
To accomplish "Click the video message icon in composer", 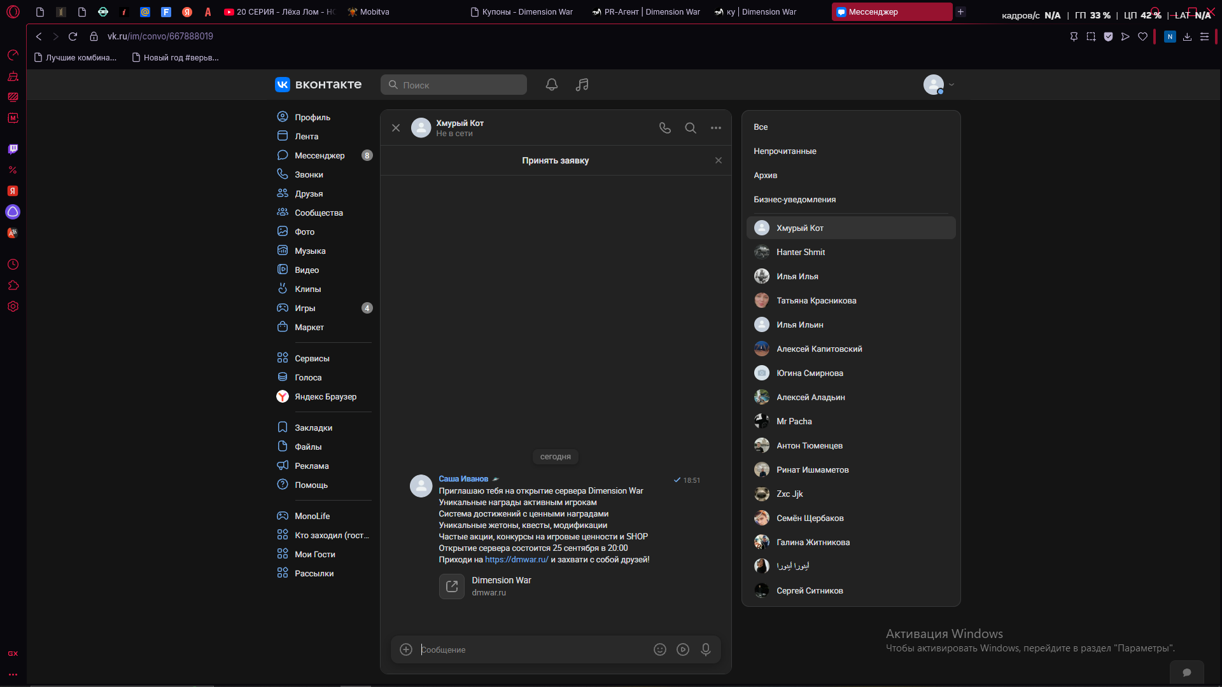I will click(x=683, y=649).
